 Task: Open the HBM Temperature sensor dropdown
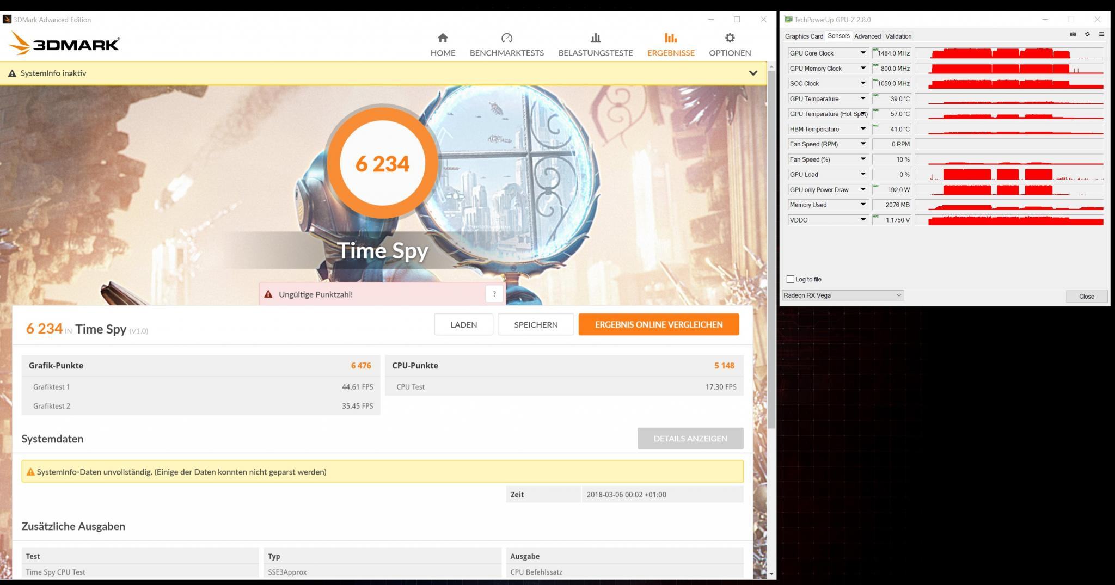point(863,129)
